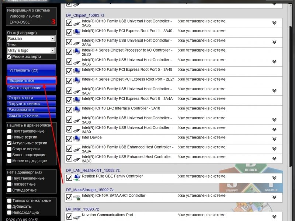Click the Выделить все button
This screenshot has width=295, height=221.
31,80
